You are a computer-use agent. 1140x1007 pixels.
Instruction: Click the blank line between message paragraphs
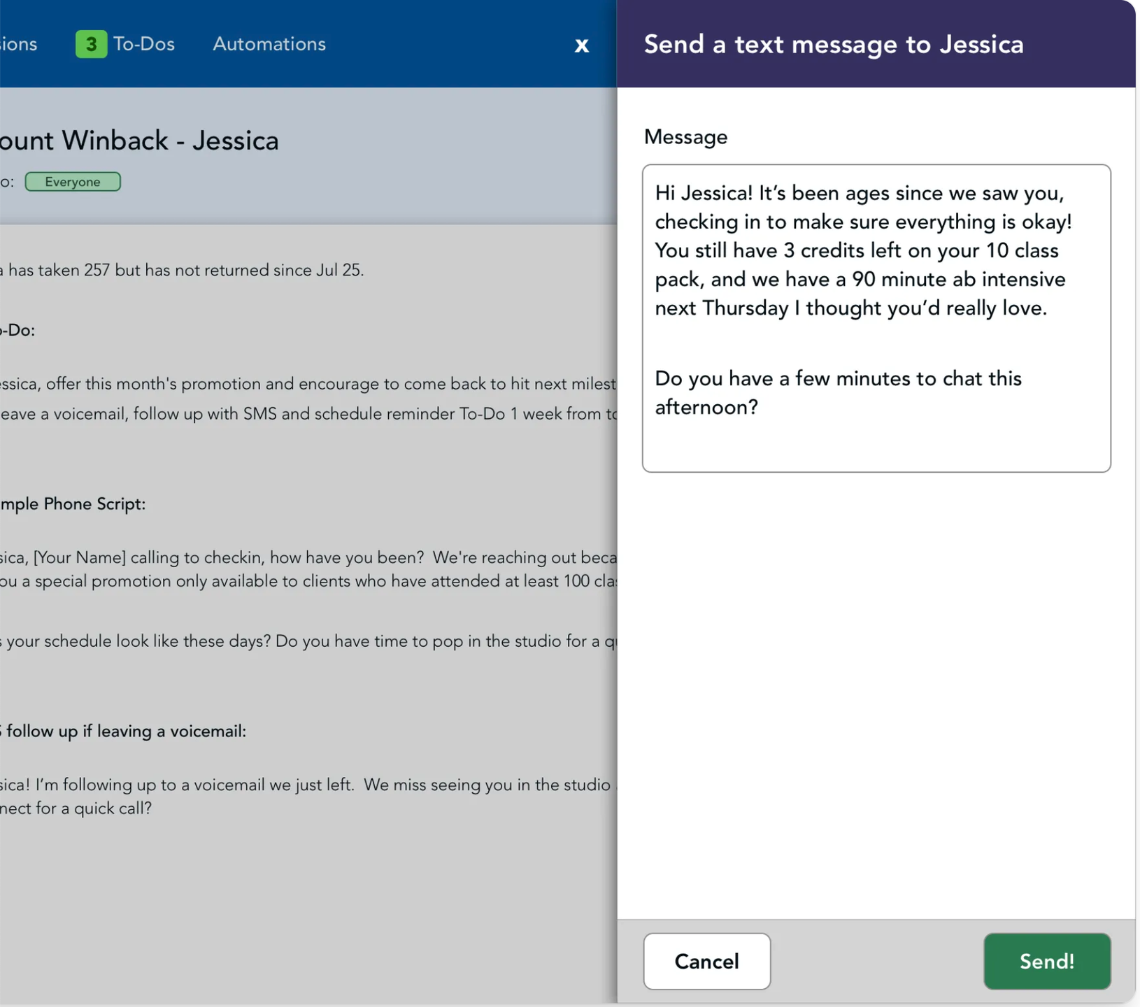pos(874,343)
